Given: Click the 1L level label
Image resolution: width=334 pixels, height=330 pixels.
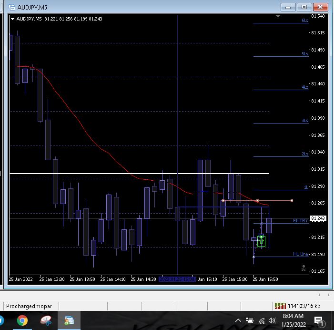Looking at the screenshot, I should (x=306, y=187).
